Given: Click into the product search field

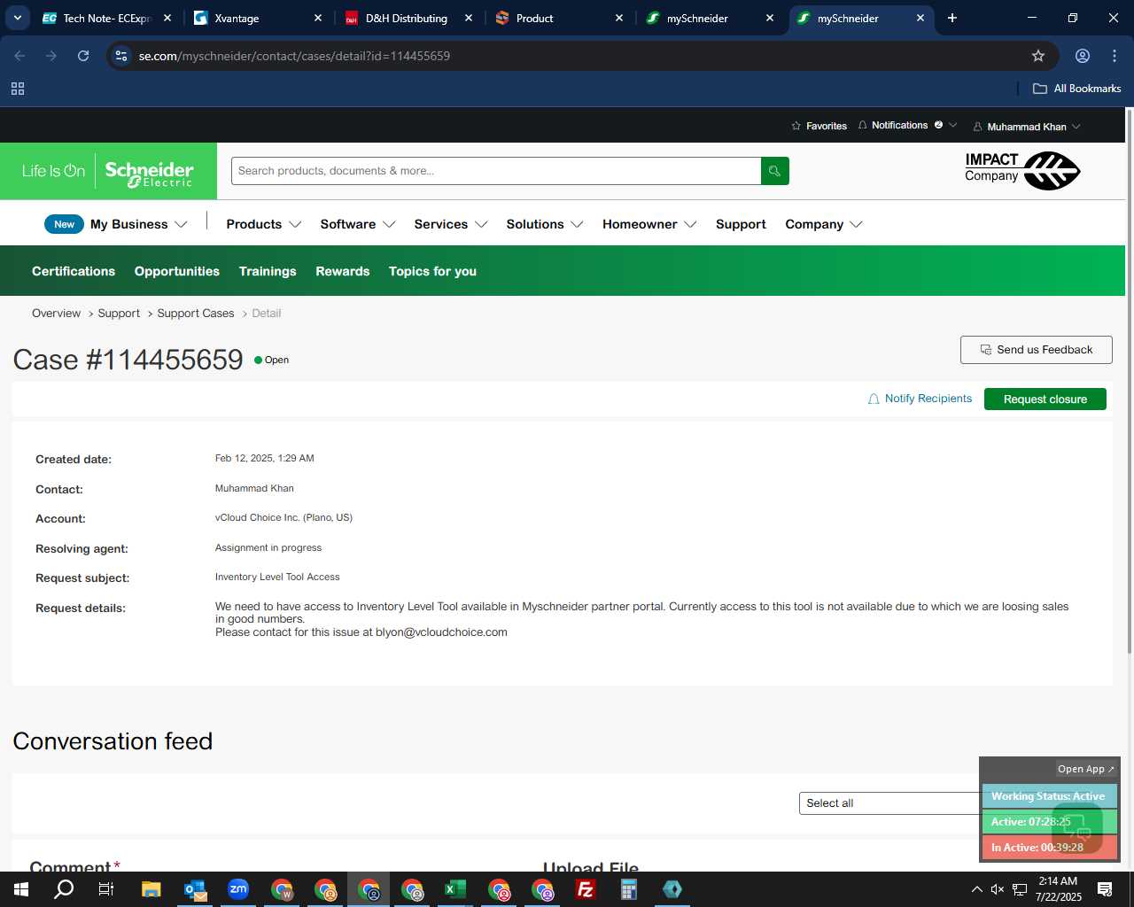Looking at the screenshot, I should point(496,171).
